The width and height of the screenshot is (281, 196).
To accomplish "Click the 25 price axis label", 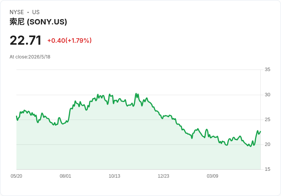I will (267, 120).
